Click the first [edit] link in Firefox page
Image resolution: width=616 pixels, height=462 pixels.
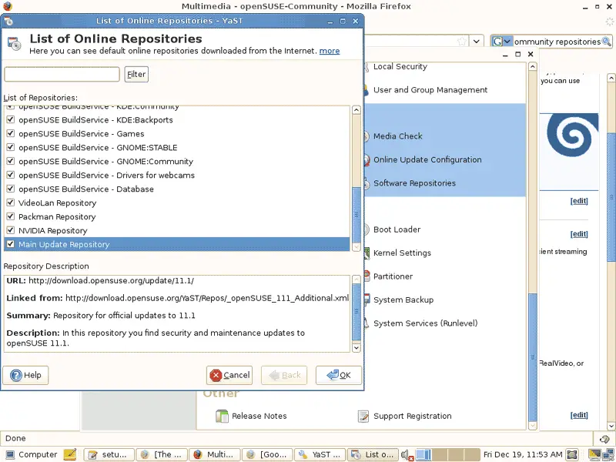tap(579, 201)
